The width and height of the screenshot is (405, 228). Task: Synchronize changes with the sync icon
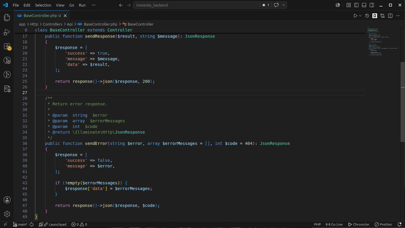(x=32, y=224)
